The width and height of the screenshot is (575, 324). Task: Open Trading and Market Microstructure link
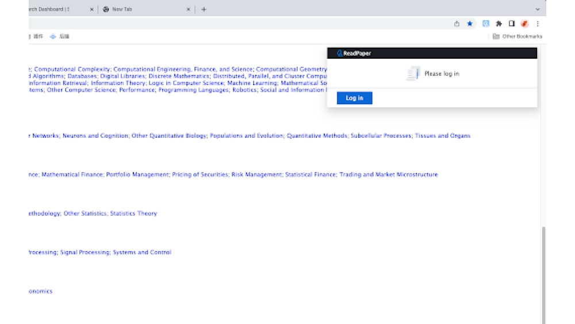click(389, 174)
